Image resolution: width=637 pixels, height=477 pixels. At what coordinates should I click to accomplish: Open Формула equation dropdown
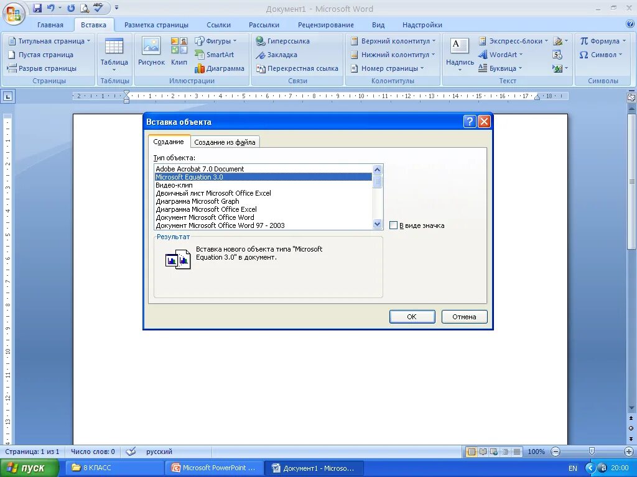(x=603, y=41)
